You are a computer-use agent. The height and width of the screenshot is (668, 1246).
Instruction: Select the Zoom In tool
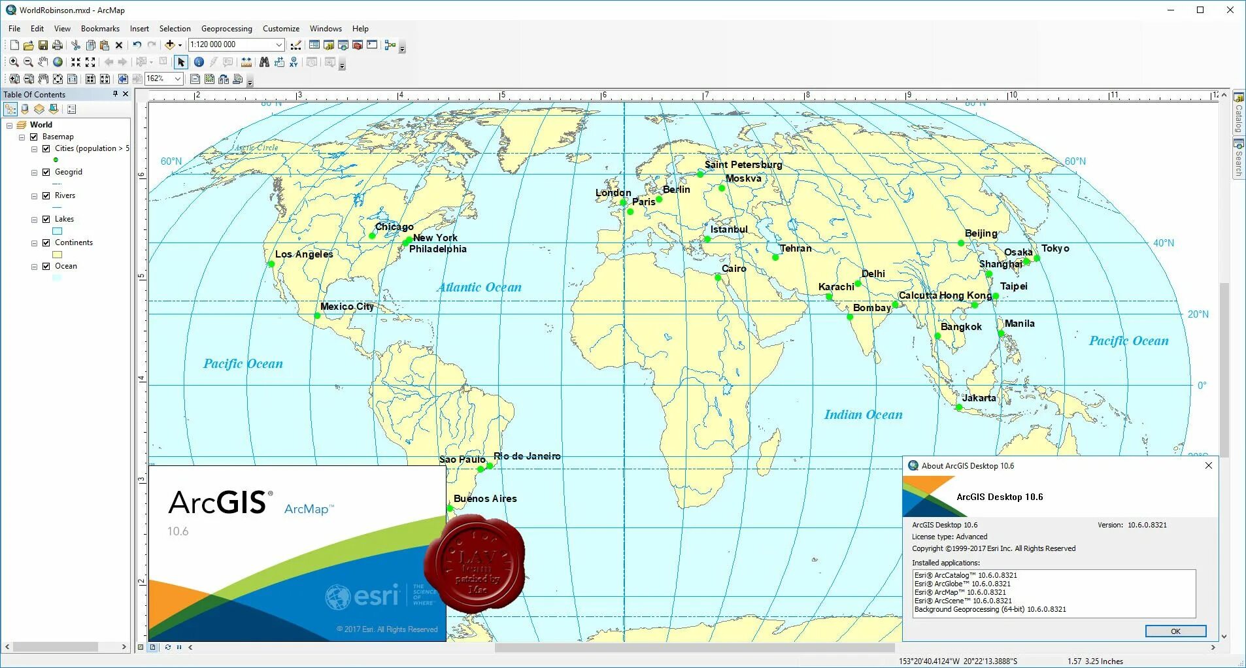point(14,62)
